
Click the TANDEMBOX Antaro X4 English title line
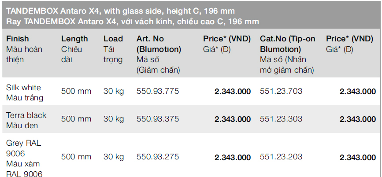pyautogui.click(x=120, y=11)
